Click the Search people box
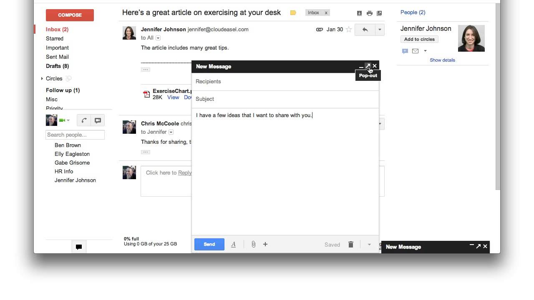Viewport: 534px width, 300px height. pos(75,135)
